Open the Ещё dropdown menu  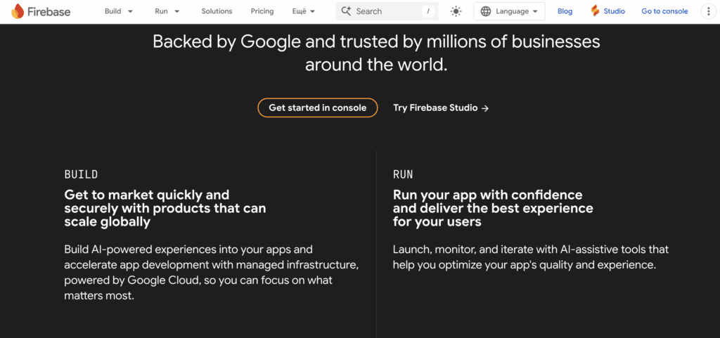click(303, 11)
